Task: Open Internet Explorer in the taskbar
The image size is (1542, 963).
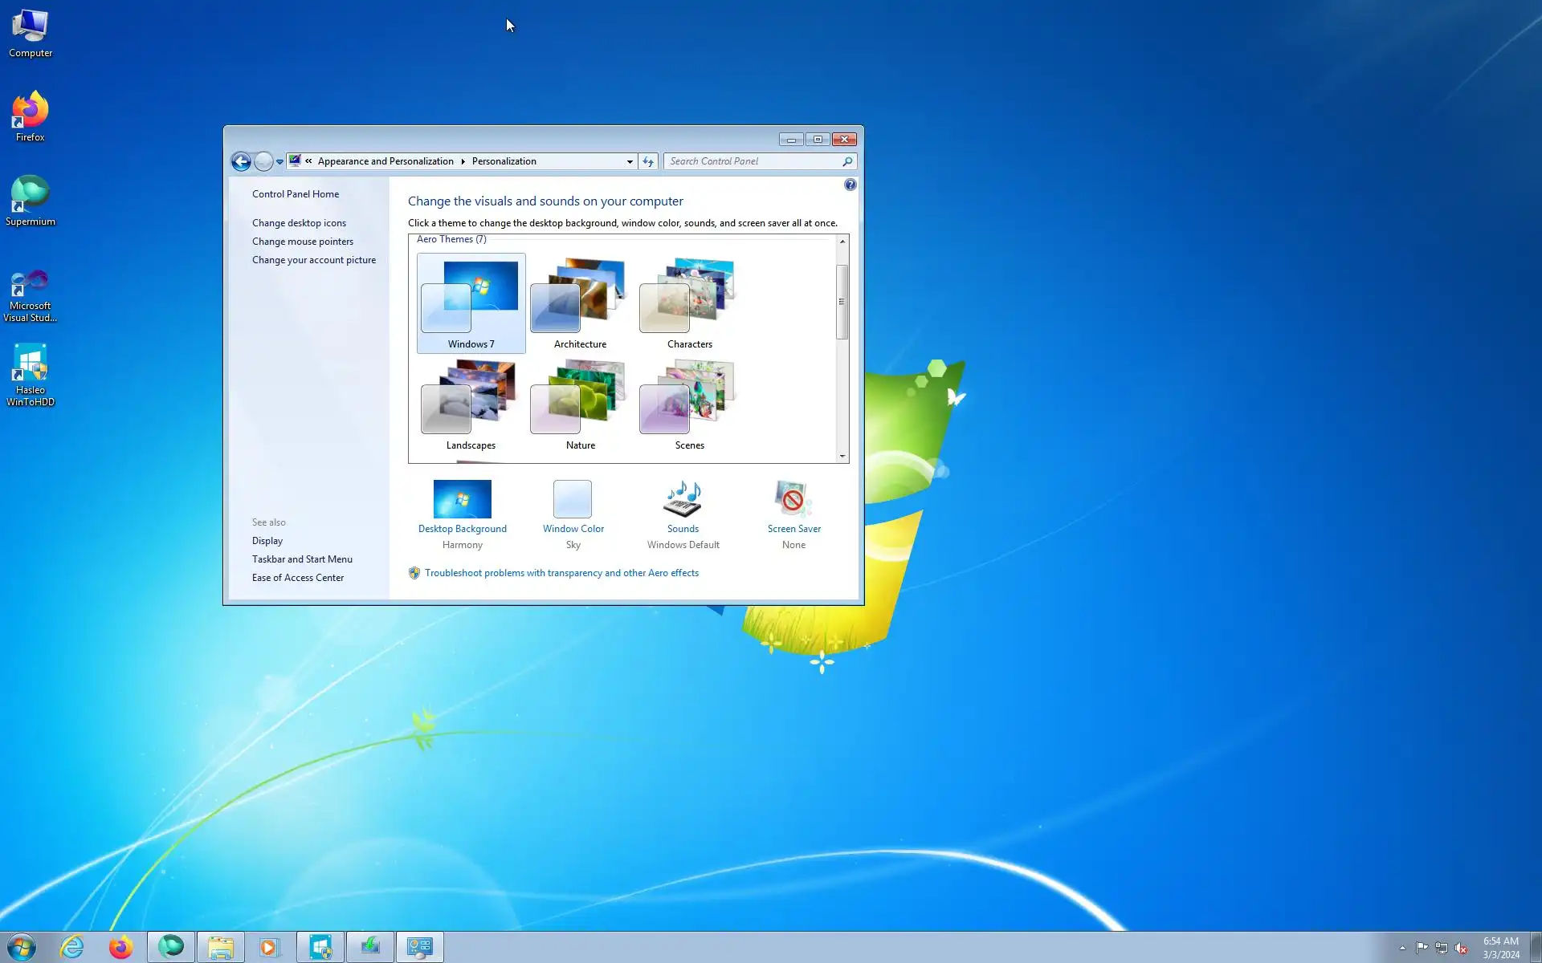Action: point(72,947)
